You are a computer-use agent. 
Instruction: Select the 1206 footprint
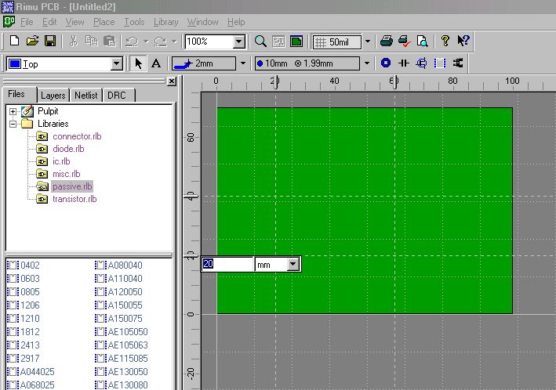coord(30,305)
